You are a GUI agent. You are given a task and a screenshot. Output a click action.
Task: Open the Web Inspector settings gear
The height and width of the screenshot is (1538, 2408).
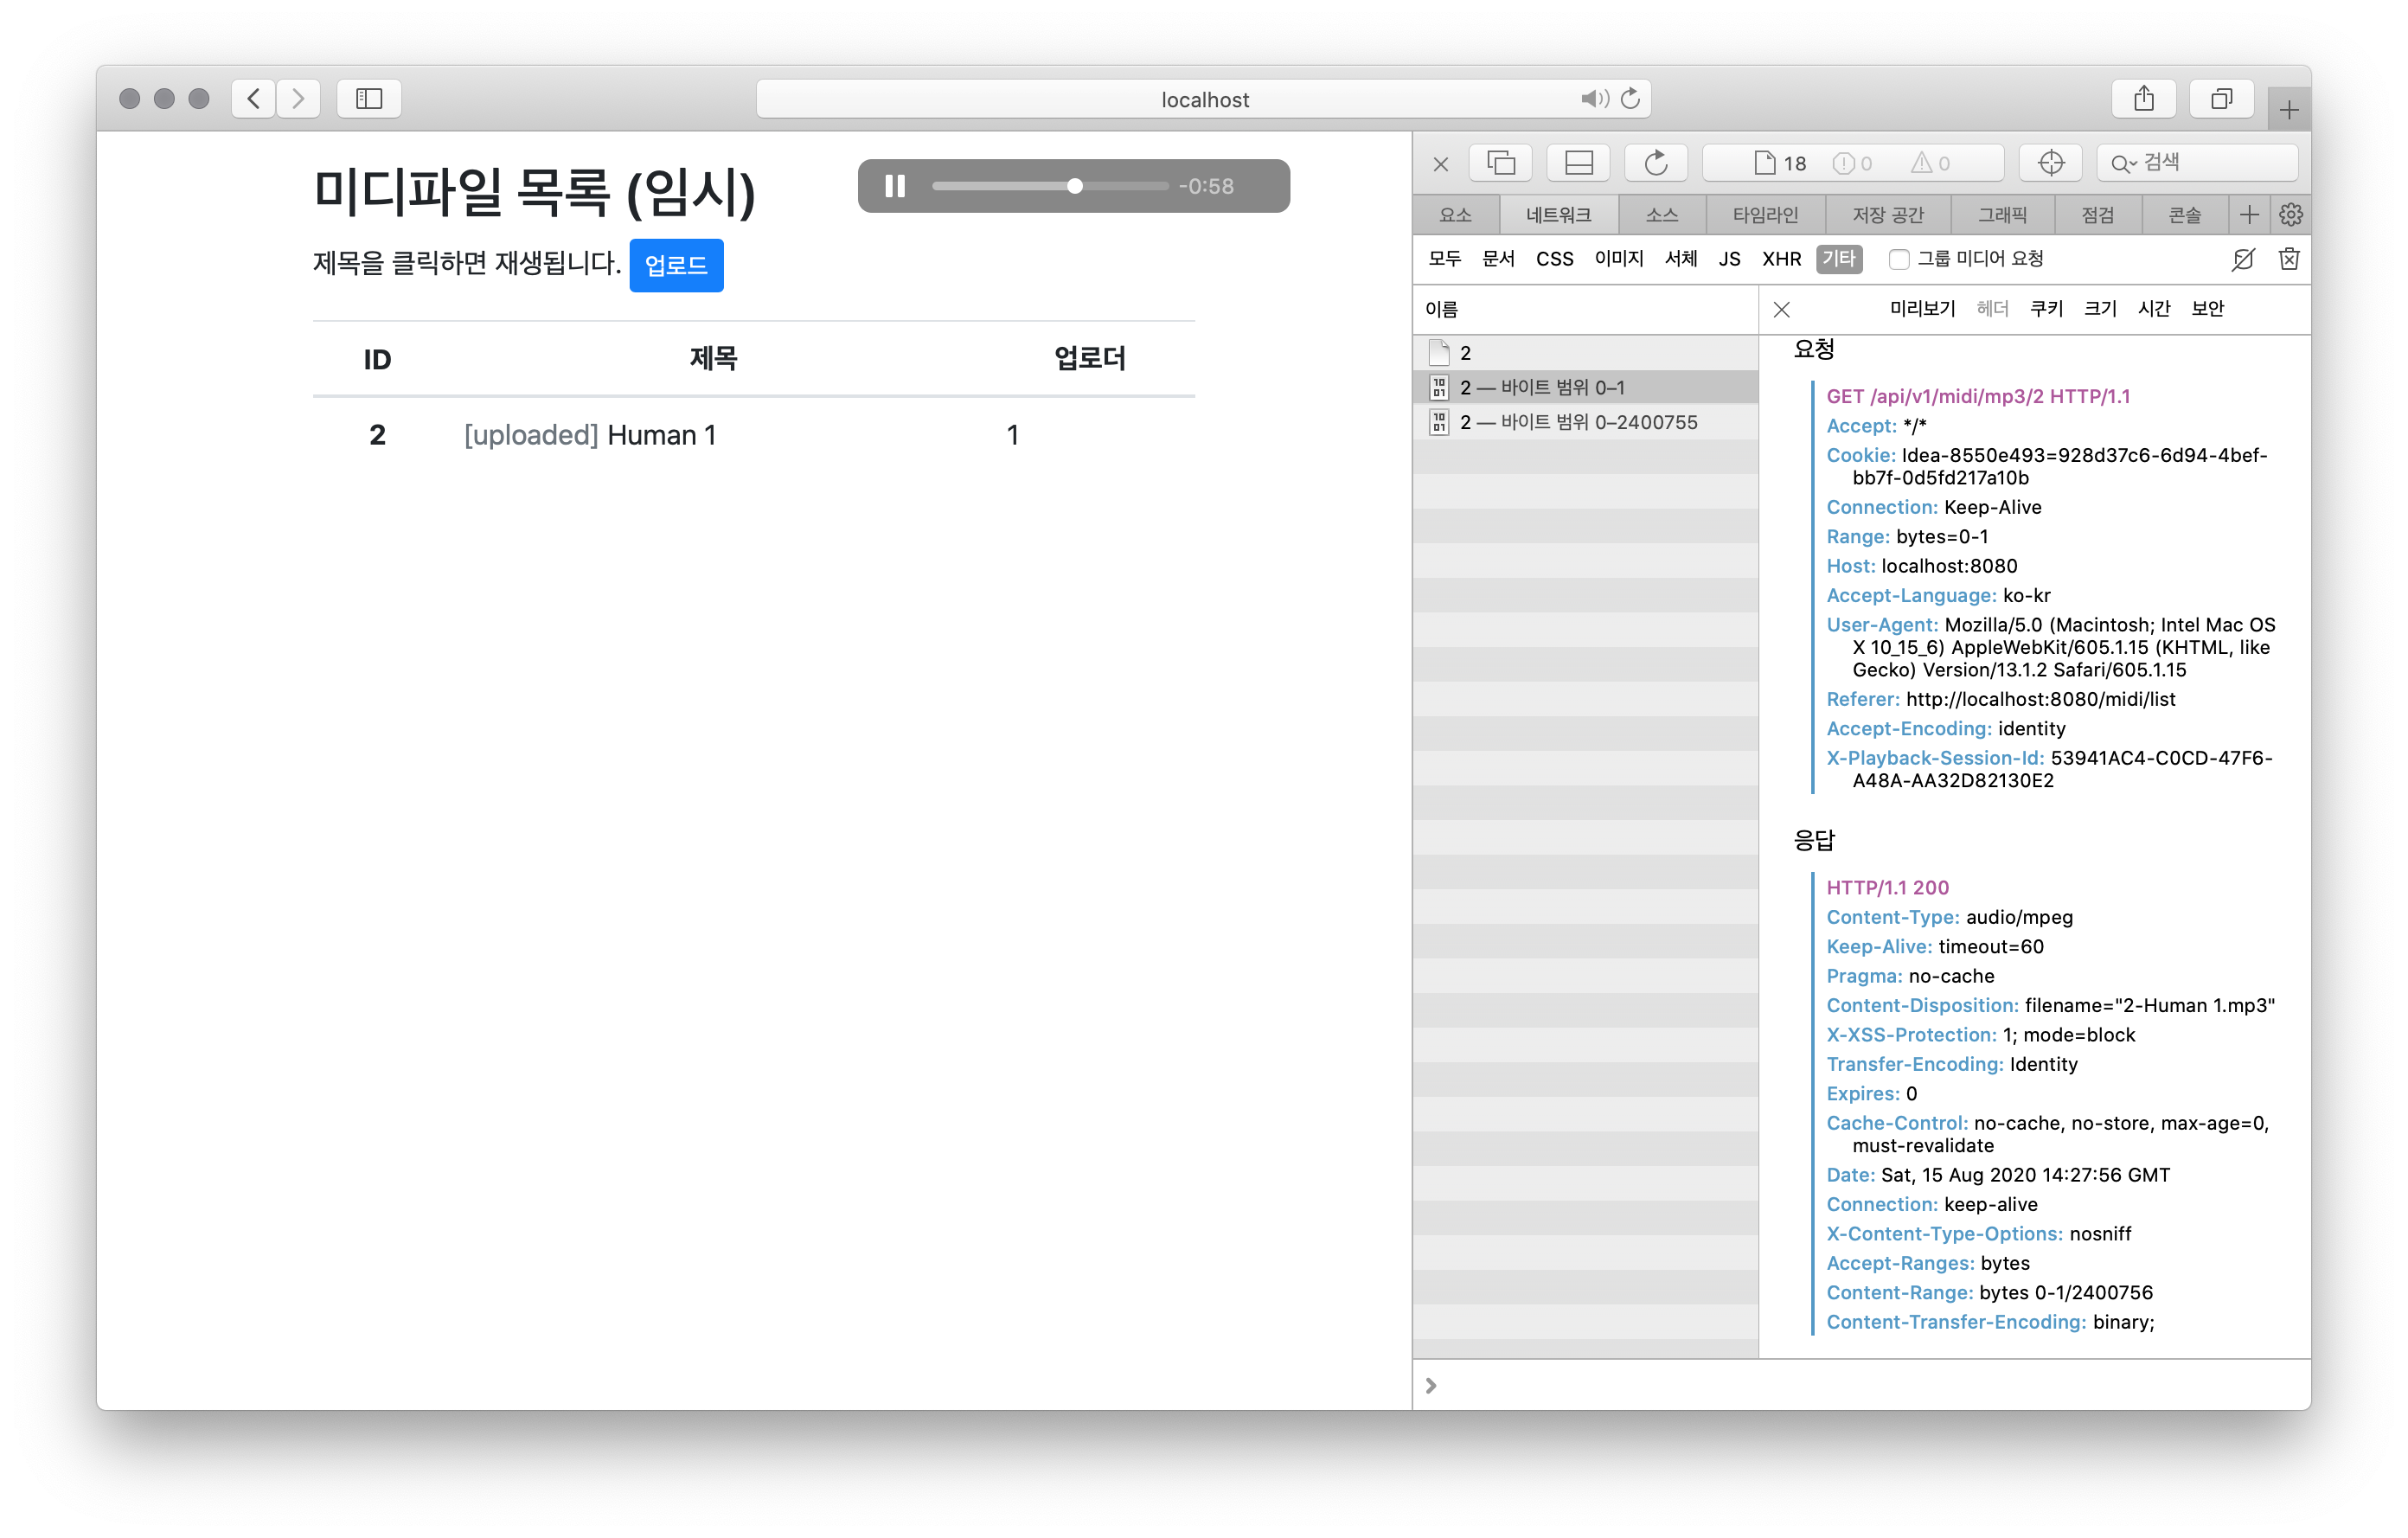tap(2290, 215)
